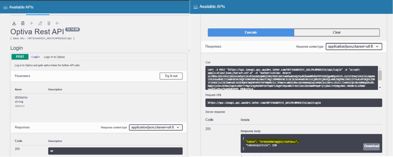
Task: Click the 200 code in left panel
Action: [17, 149]
